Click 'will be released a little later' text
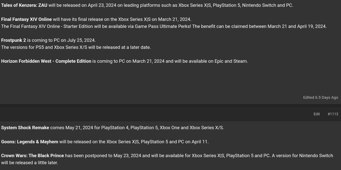Image resolution: width=341 pixels, height=170 pixels. (29, 163)
